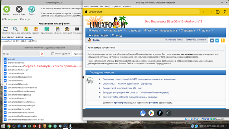Image resolution: width=229 pixels, height=129 pixels.
Task: Click the lightning bolt icon in browser bar
Action: (224, 12)
